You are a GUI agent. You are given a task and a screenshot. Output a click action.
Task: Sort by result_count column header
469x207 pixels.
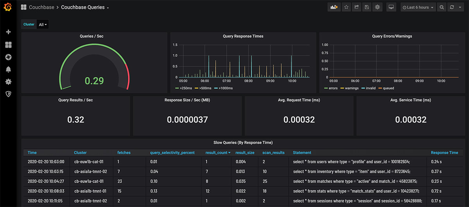click(x=218, y=153)
